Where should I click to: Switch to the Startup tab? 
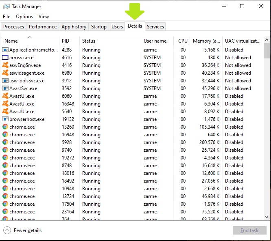click(99, 27)
